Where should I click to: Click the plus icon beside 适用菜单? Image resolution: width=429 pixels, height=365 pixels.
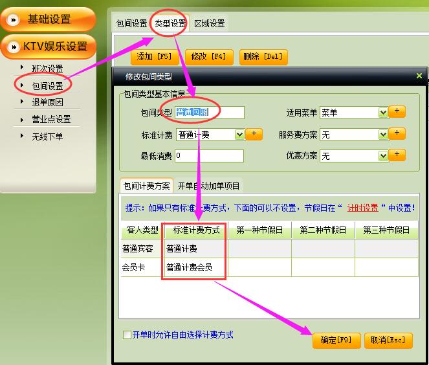(397, 112)
